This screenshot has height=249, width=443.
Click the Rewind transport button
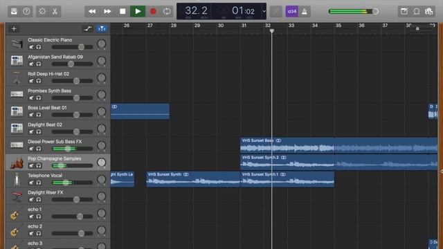click(x=92, y=11)
